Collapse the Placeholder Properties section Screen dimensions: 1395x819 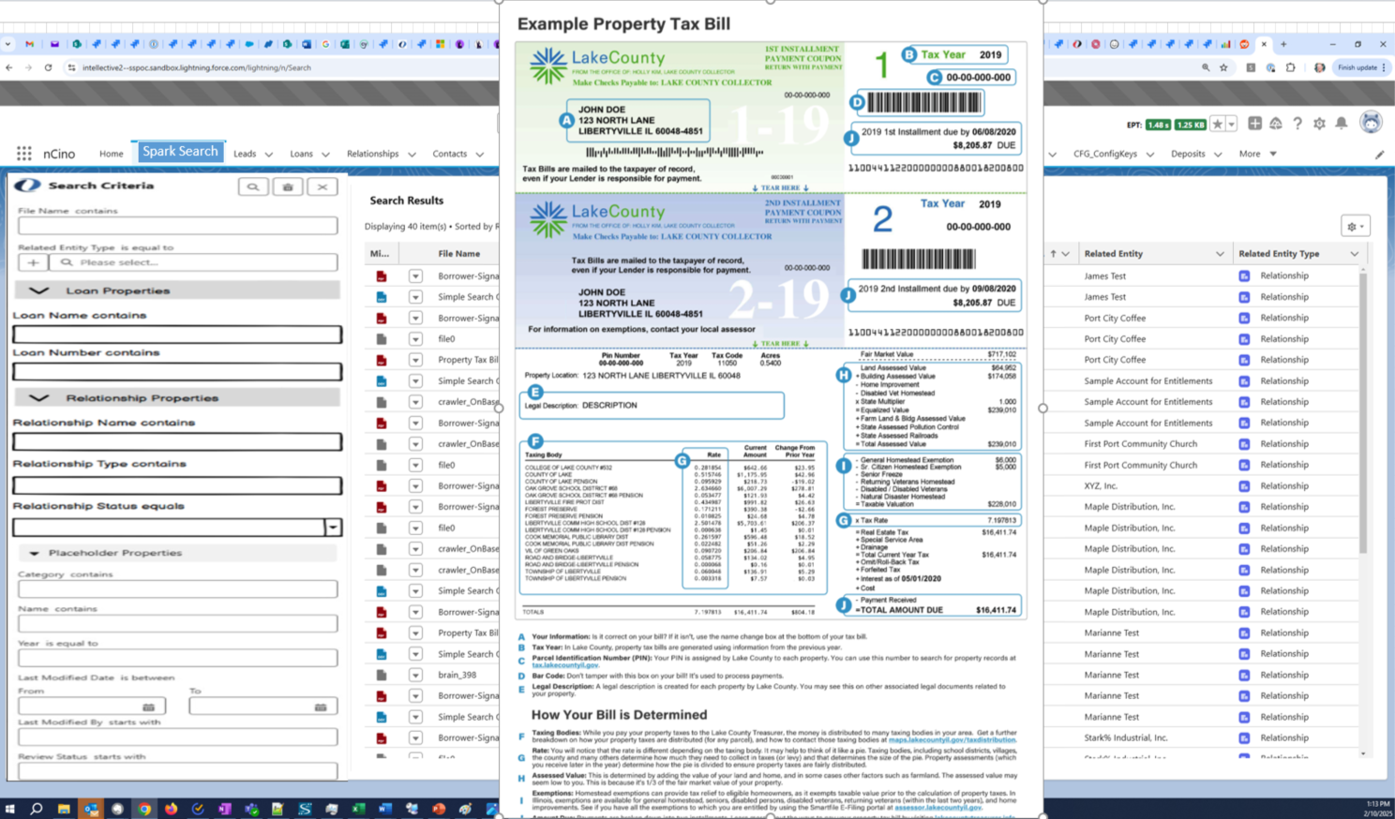[x=35, y=553]
